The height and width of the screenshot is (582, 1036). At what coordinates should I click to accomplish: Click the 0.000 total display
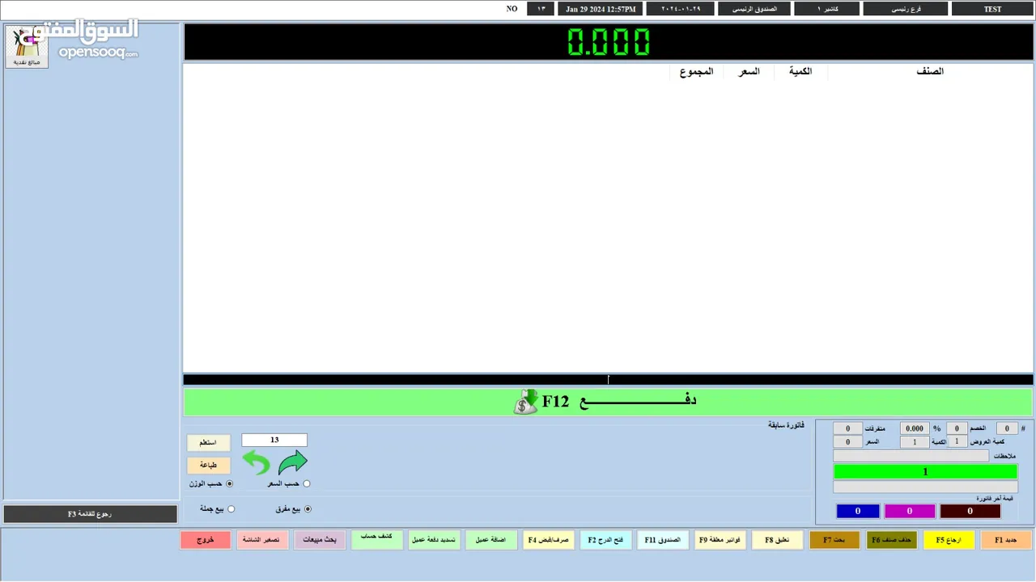pos(609,41)
